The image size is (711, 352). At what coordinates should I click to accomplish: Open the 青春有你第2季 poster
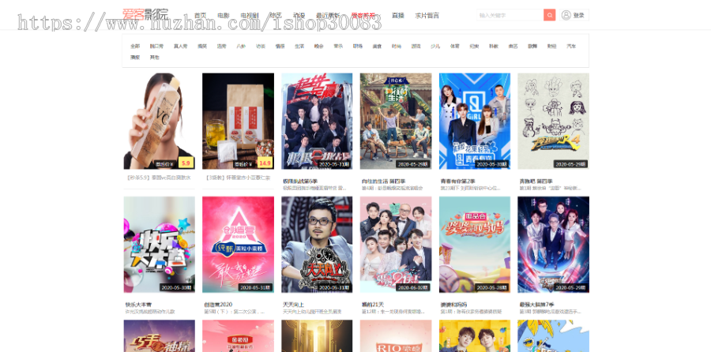click(x=475, y=122)
